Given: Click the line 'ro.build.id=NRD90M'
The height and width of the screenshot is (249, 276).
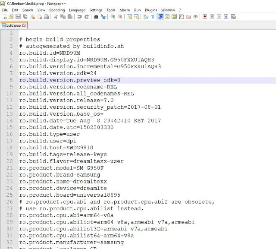Looking at the screenshot, I should 50,53.
